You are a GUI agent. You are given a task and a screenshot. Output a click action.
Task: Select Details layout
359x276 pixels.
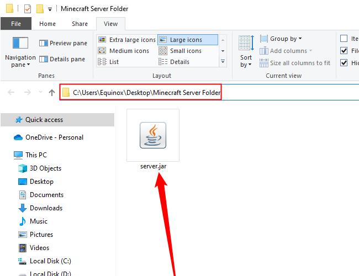174,62
